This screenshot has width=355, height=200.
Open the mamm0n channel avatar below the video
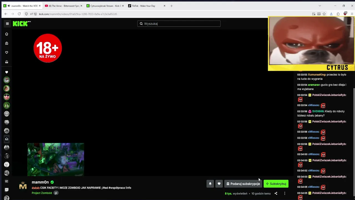tap(23, 186)
